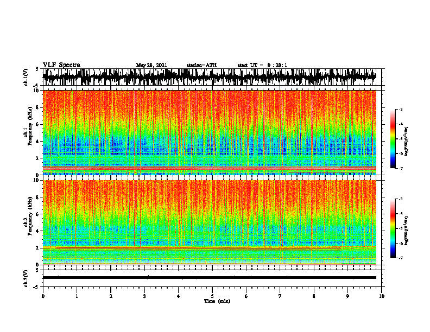Click time axis tick label "9"

[347, 296]
